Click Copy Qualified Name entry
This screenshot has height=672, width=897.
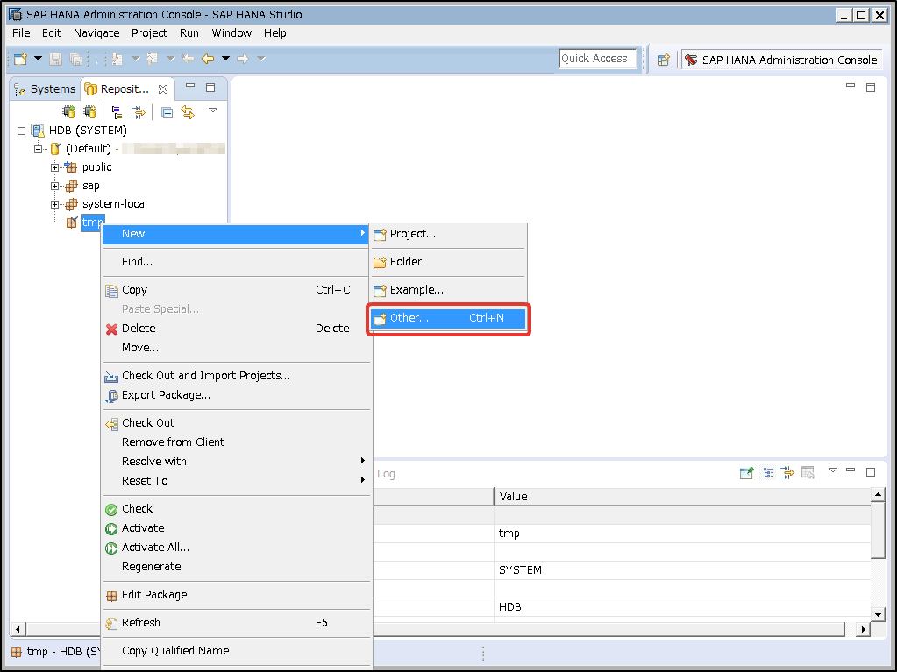pos(236,651)
